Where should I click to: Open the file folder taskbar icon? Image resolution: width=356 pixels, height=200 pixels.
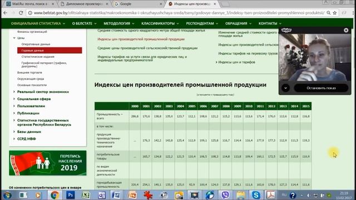[x=241, y=195]
